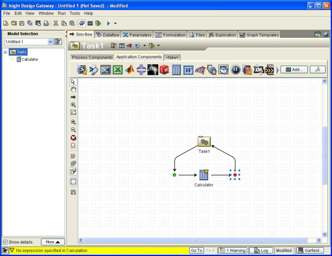Image resolution: width=332 pixels, height=256 pixels.
Task: Open the last dropdown arrow in Task1 header
Action: [158, 46]
